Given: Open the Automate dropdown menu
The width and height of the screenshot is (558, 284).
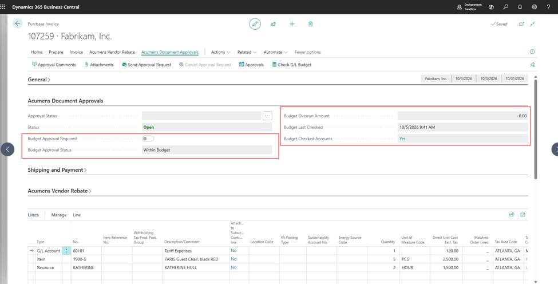Looking at the screenshot, I should tap(275, 52).
